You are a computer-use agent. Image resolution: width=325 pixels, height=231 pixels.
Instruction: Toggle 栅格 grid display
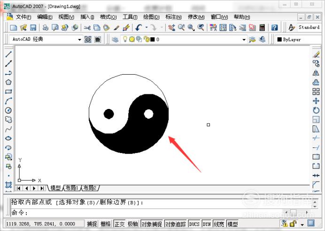tap(106, 224)
